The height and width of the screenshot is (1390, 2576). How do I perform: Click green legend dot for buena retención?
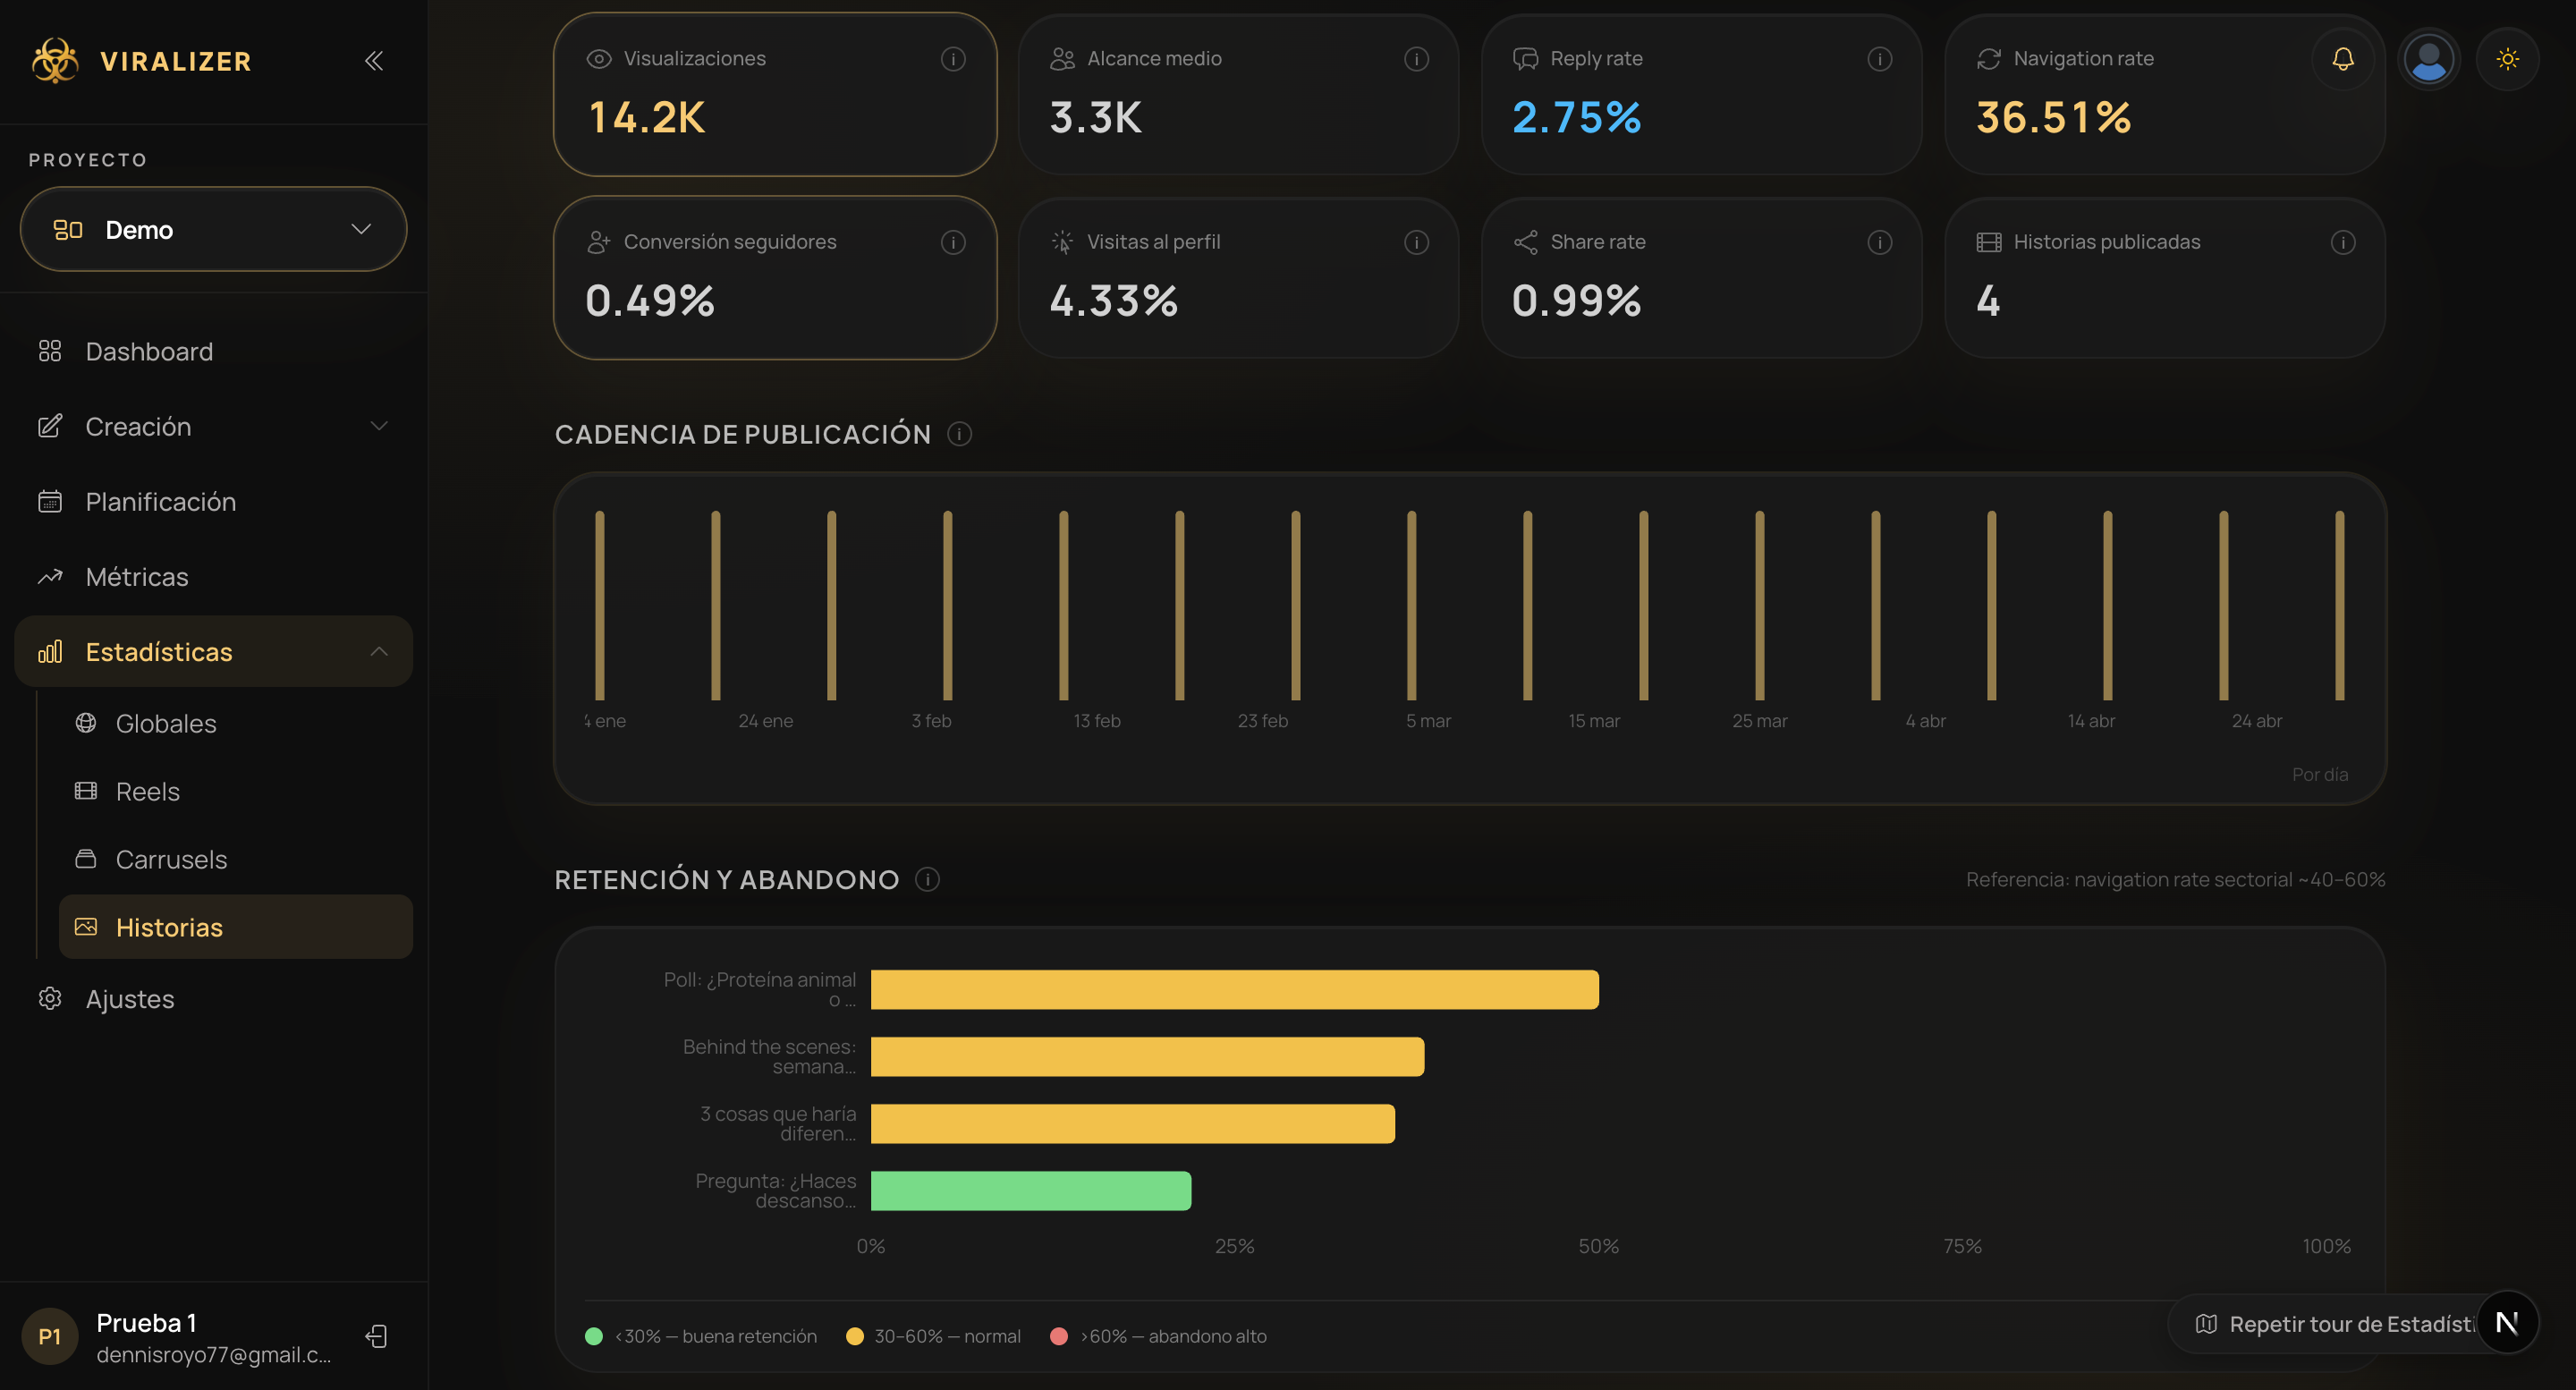pyautogui.click(x=593, y=1336)
